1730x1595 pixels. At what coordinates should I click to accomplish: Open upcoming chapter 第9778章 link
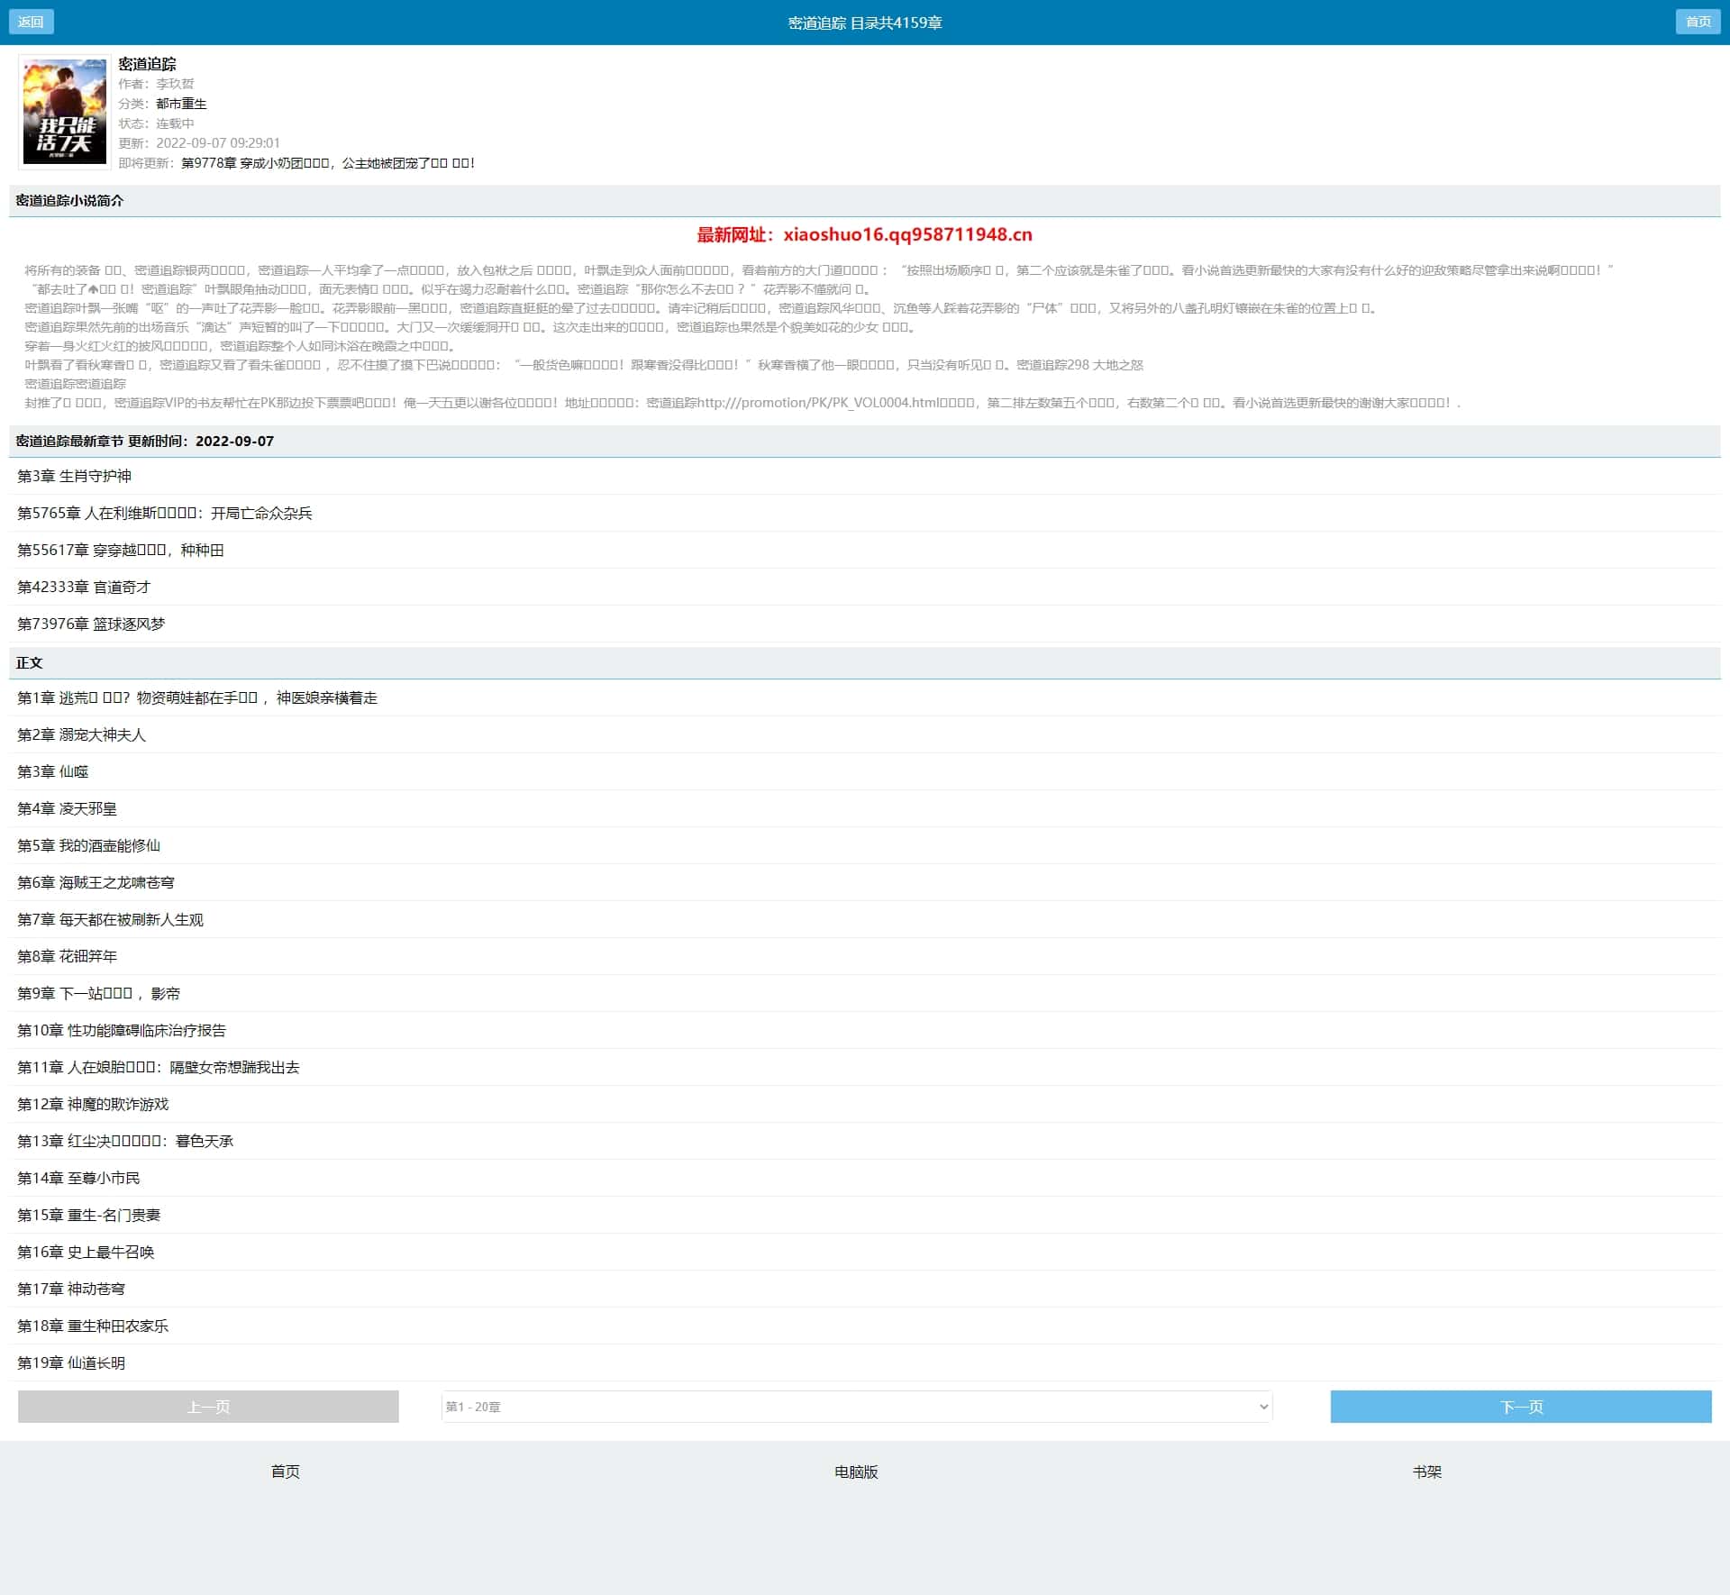point(328,163)
